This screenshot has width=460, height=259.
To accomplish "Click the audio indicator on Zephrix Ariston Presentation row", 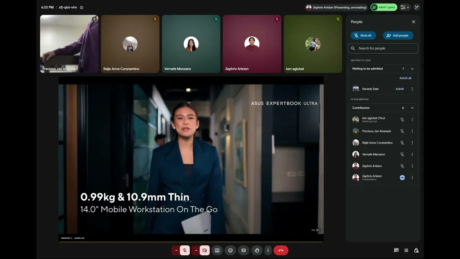I will tap(402, 177).
